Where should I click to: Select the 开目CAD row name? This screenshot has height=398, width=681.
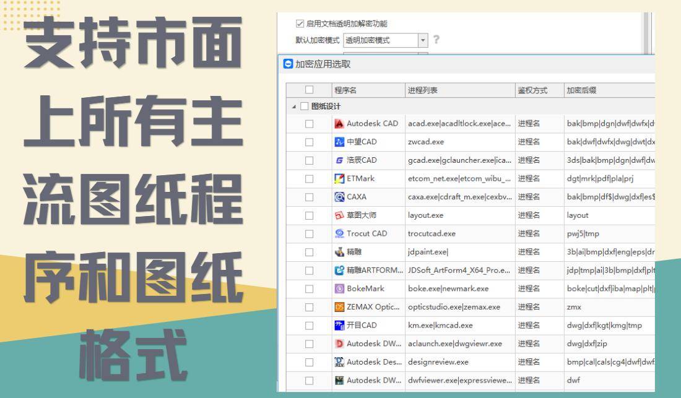click(x=362, y=326)
